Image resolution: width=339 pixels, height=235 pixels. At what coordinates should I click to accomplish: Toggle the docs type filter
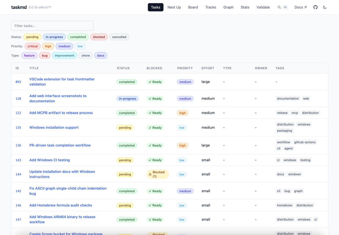tap(101, 55)
